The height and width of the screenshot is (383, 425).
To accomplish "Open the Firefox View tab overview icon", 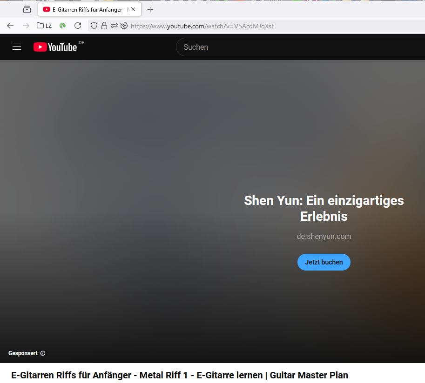I will coord(27,10).
